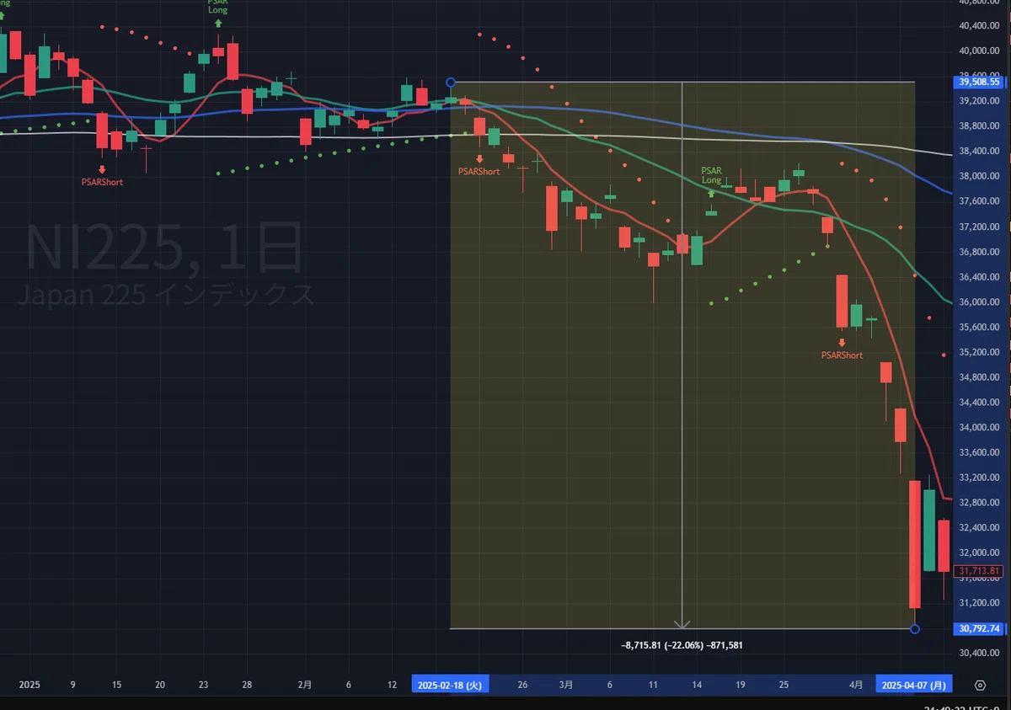Screen dimensions: 1011x710
Task: Click the 28 date label on time axis
Action: point(247,685)
